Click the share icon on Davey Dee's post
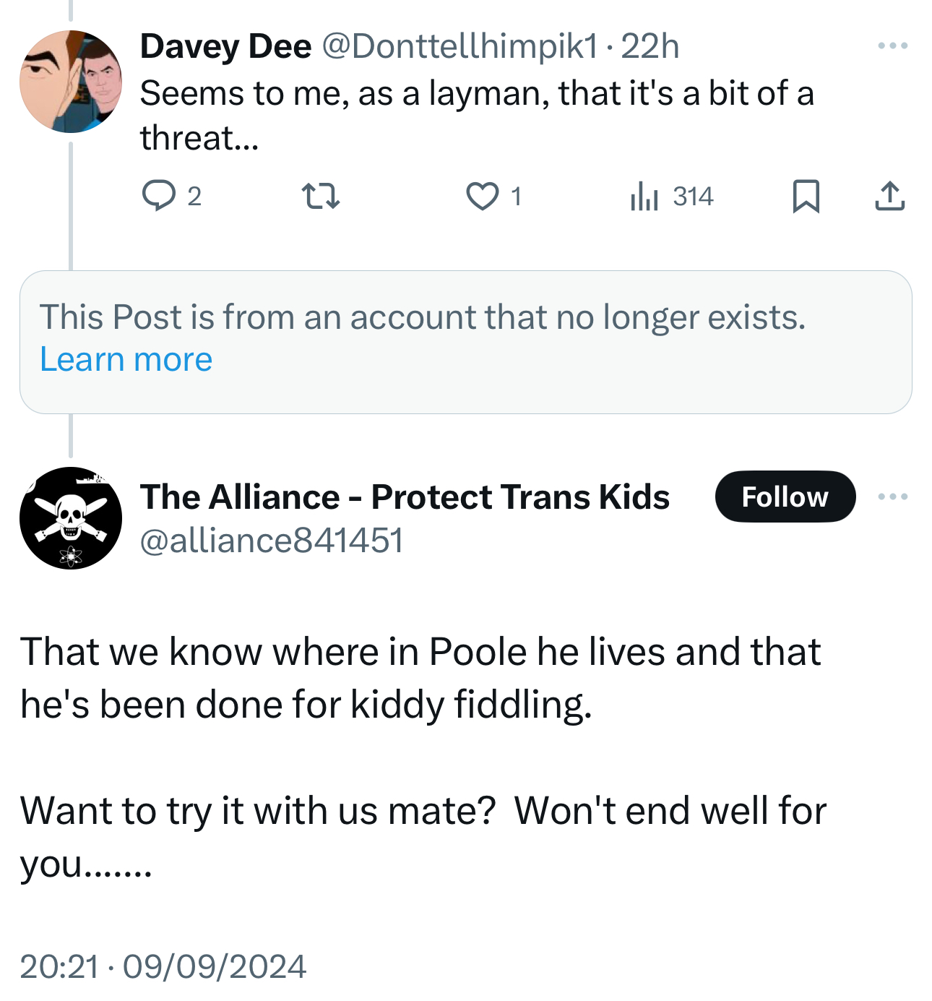 pyautogui.click(x=889, y=196)
